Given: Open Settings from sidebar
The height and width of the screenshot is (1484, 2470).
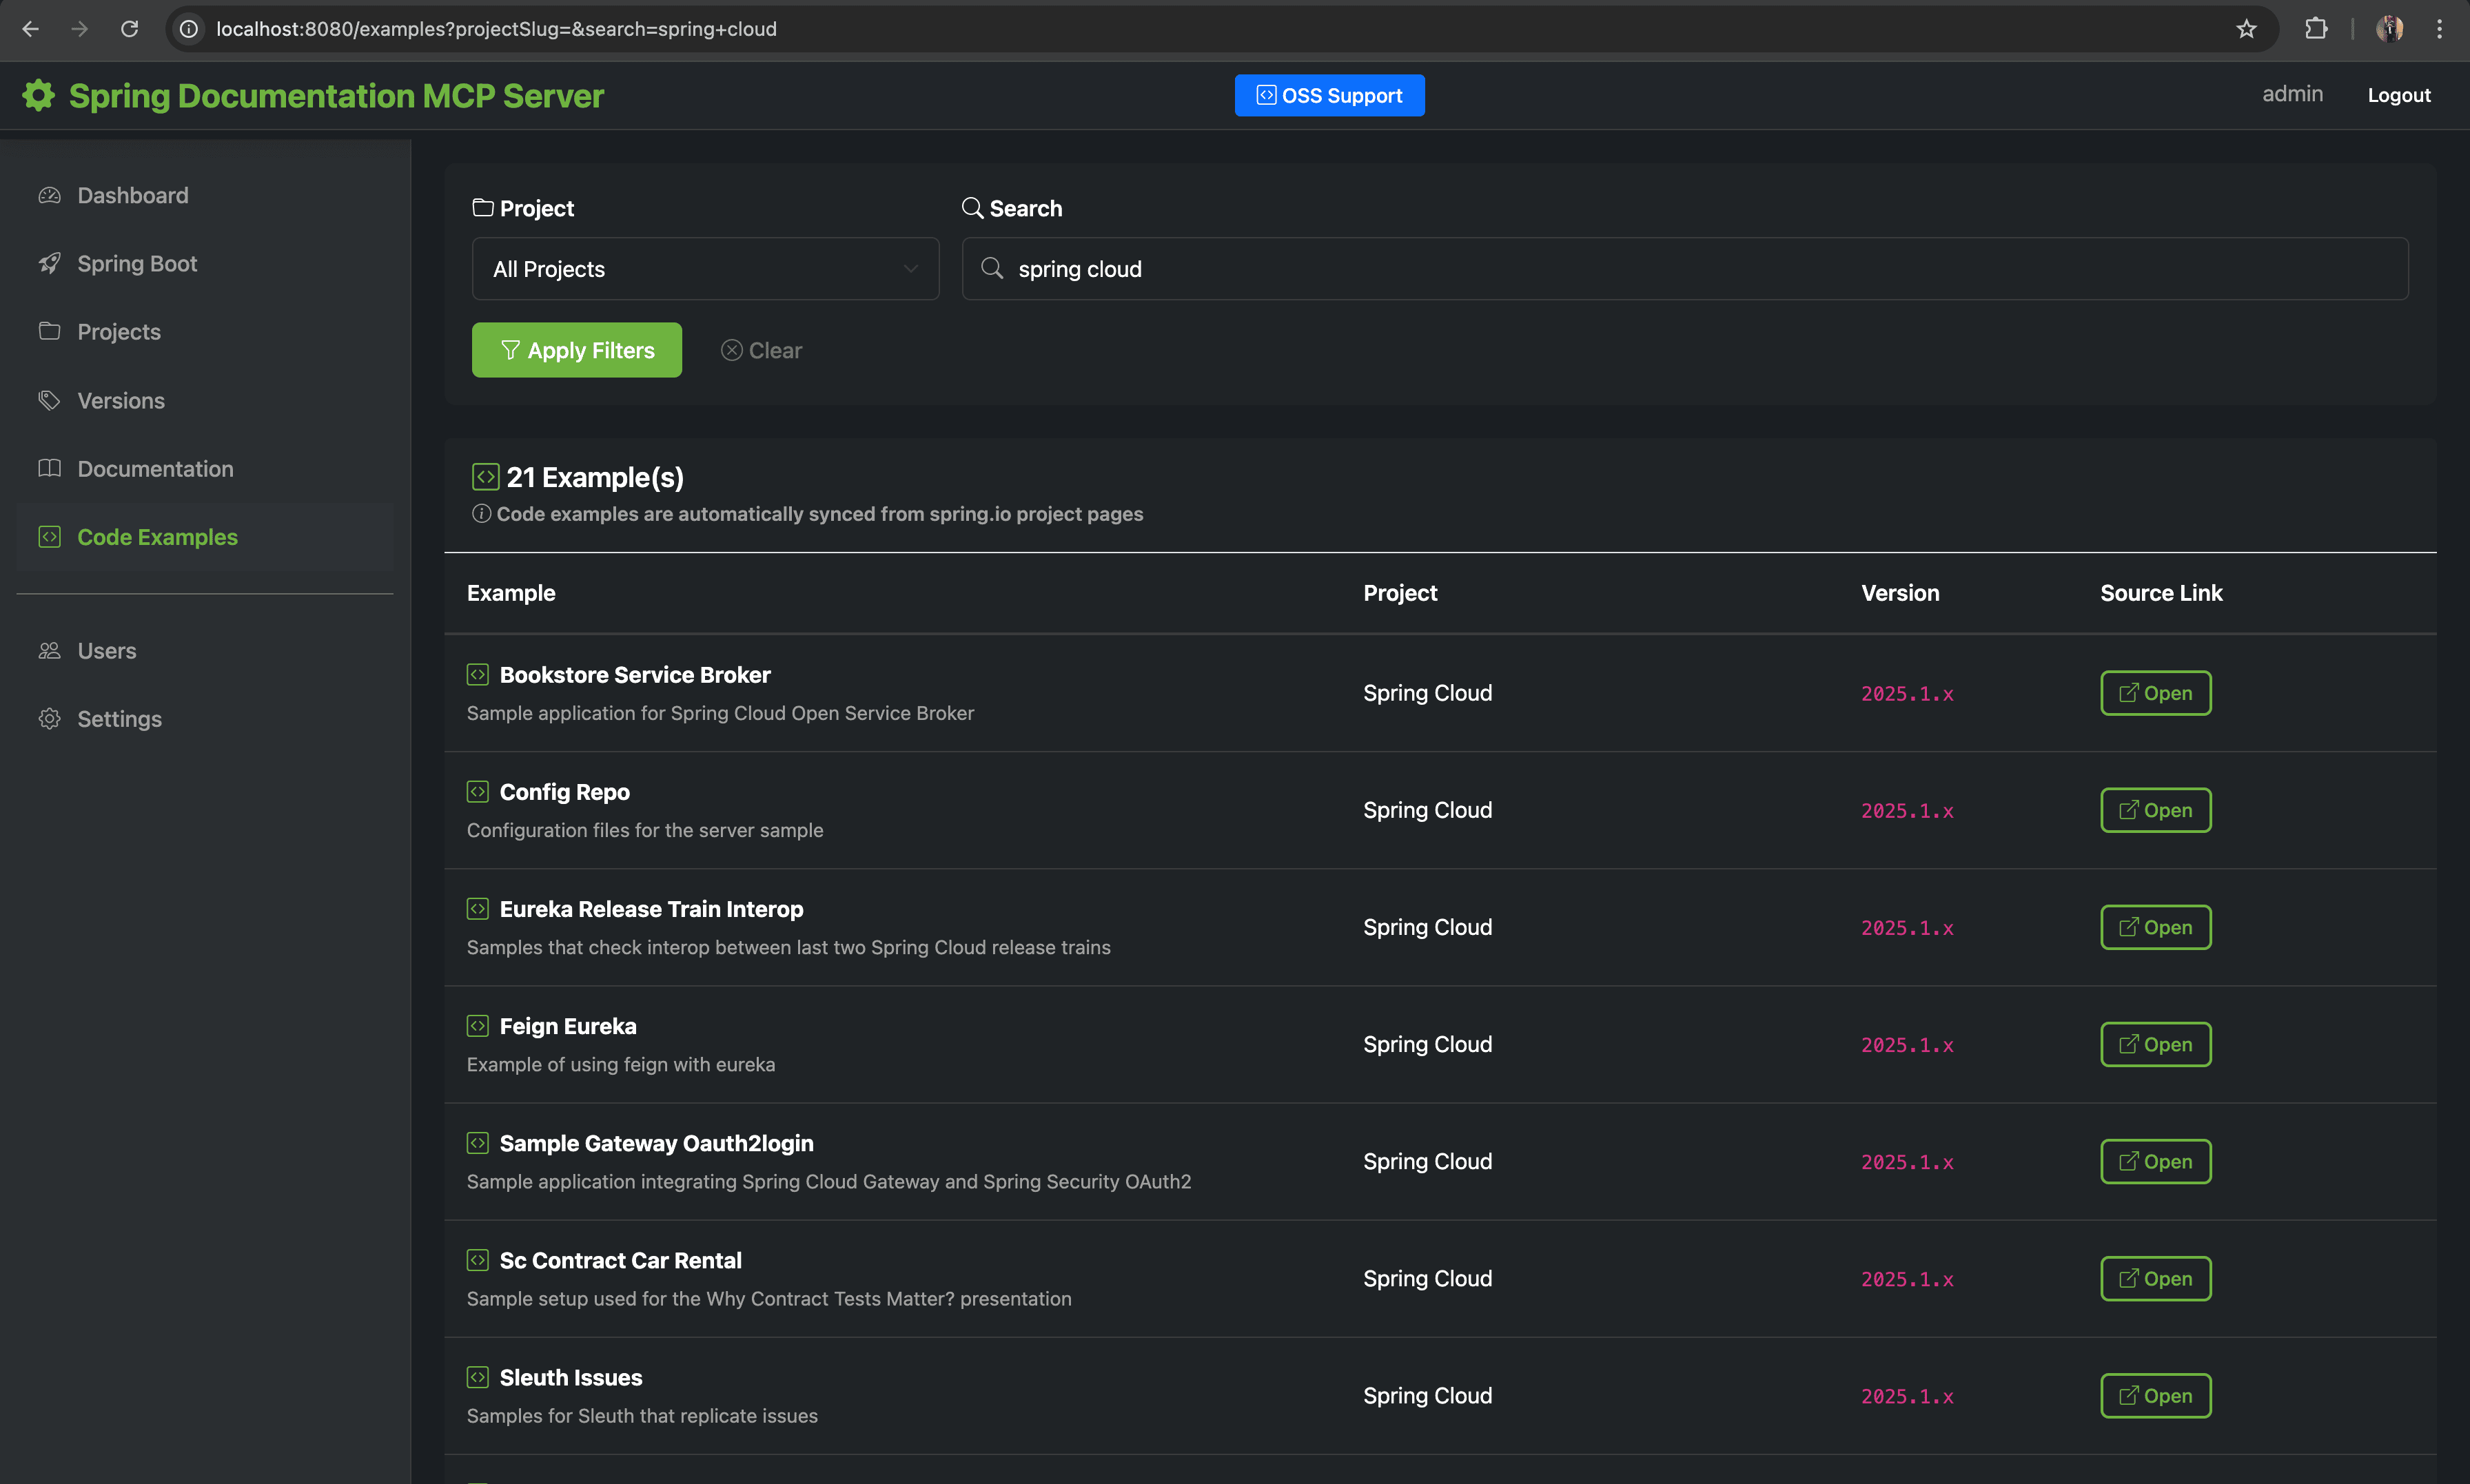Looking at the screenshot, I should pos(119,718).
